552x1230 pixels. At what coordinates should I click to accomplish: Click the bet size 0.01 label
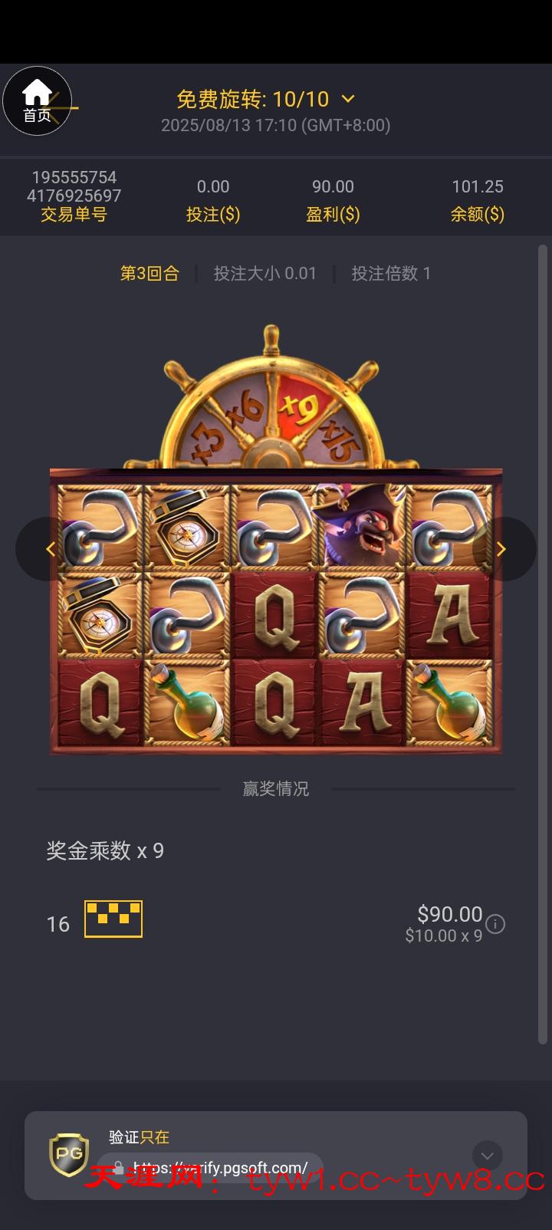265,273
